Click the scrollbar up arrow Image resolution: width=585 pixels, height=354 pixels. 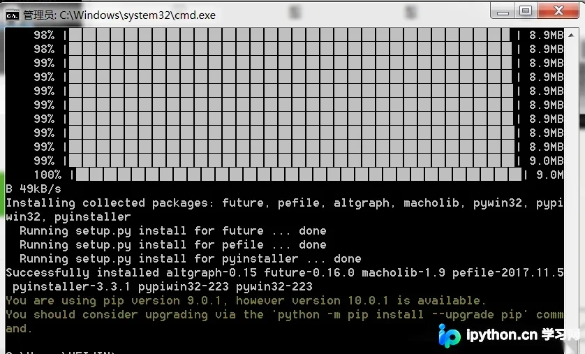click(571, 36)
